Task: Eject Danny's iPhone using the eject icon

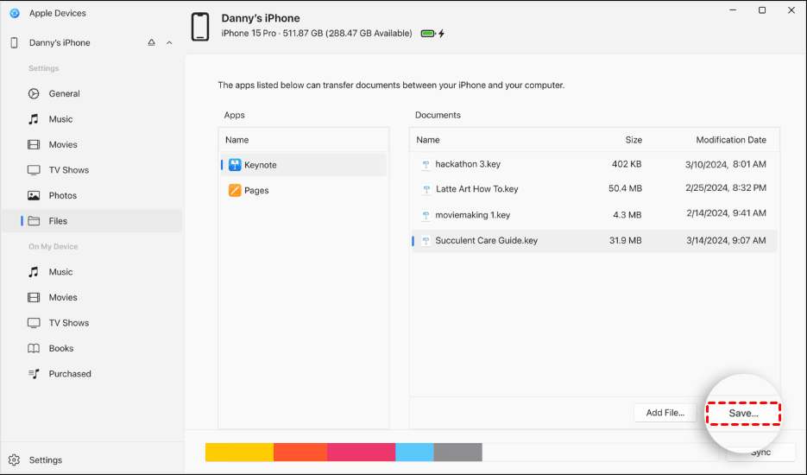Action: click(151, 43)
